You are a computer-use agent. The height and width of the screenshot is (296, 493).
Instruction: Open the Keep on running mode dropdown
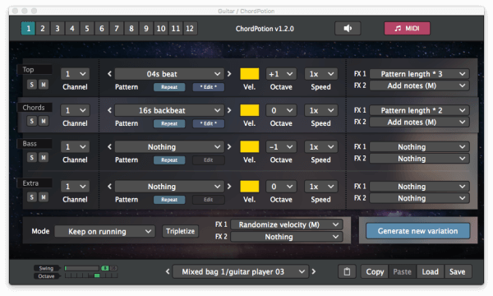click(x=104, y=232)
